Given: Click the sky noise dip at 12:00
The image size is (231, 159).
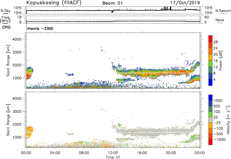Looking at the screenshot, I should 112,11.
